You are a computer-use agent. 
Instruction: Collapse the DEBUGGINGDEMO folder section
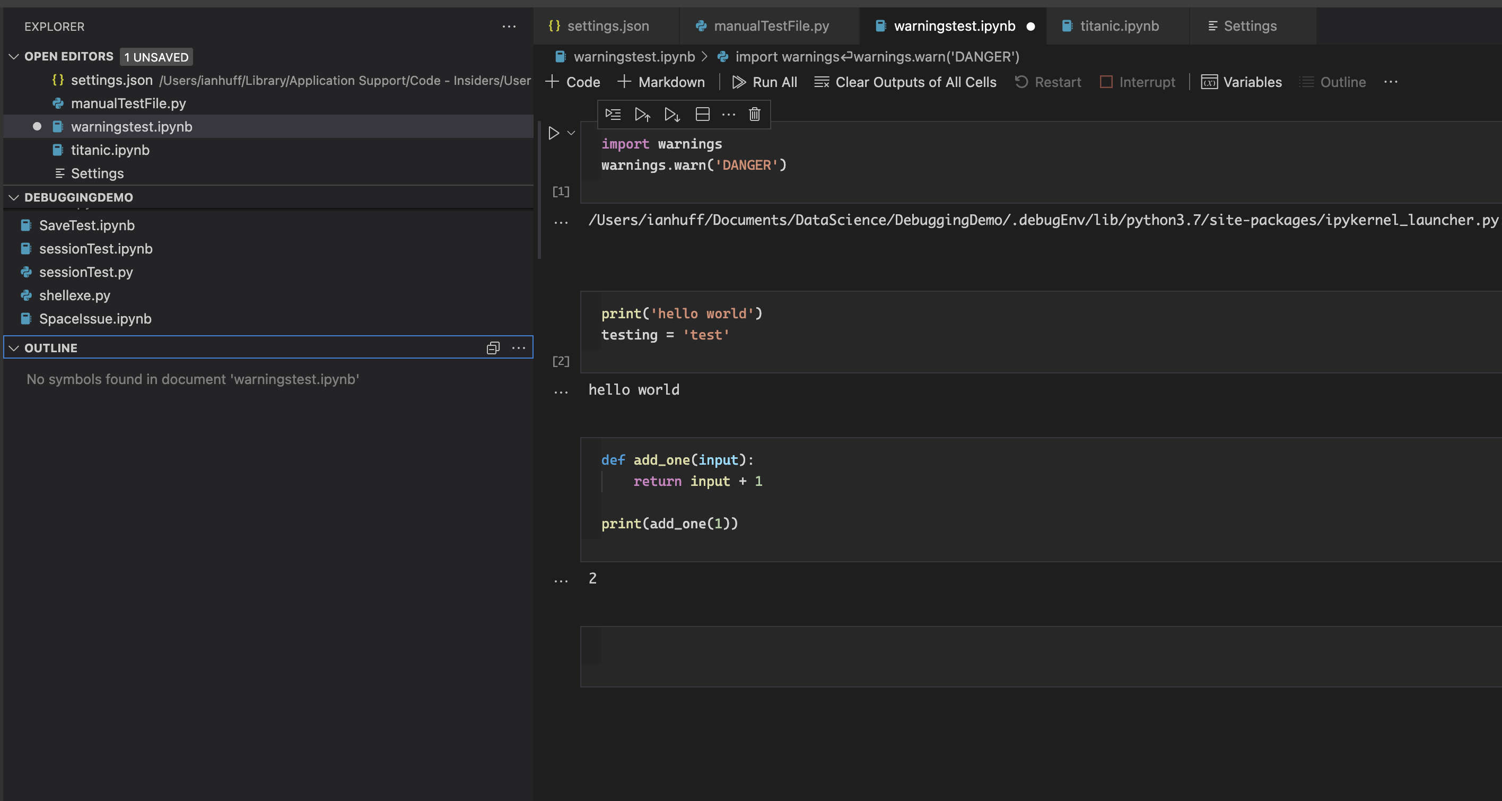point(14,198)
